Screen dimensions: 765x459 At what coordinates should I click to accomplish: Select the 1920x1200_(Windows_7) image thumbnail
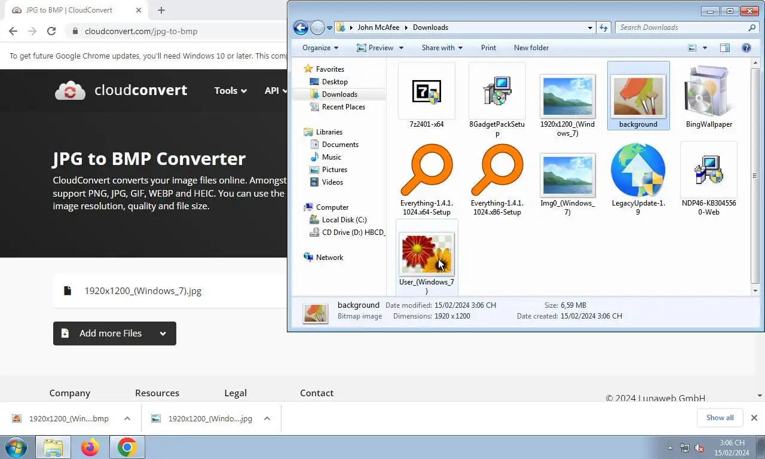point(568,96)
